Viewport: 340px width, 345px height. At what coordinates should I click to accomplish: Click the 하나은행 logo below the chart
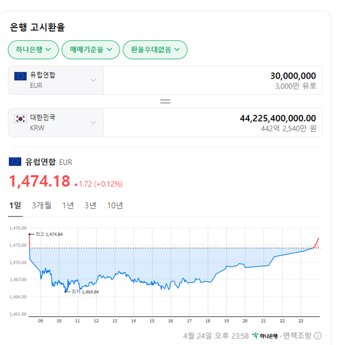[x=265, y=335]
